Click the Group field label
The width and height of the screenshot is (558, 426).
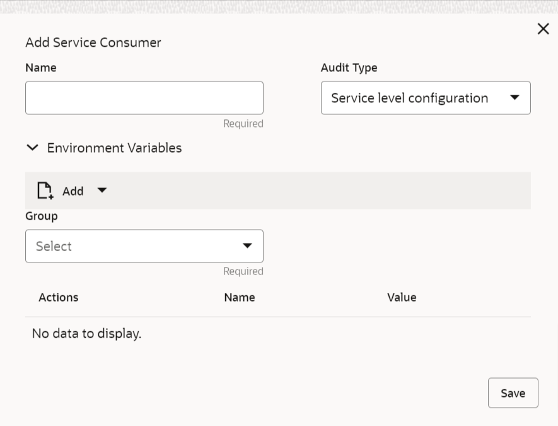coord(42,216)
